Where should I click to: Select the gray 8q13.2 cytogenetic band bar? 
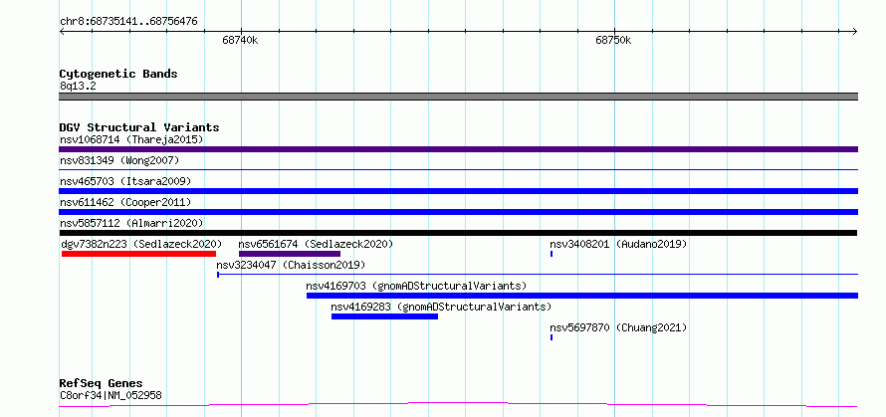(458, 97)
